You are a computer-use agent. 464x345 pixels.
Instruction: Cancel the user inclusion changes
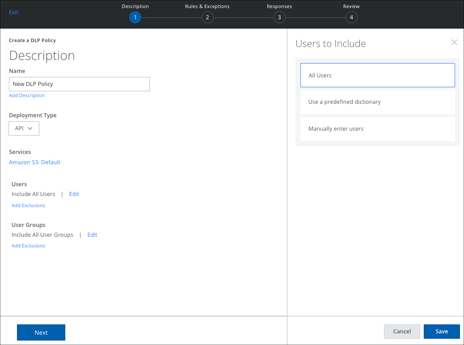402,332
